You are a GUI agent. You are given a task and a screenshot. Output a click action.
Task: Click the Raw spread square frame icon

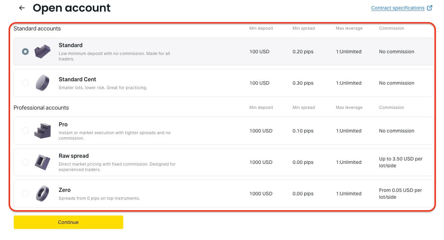click(42, 162)
